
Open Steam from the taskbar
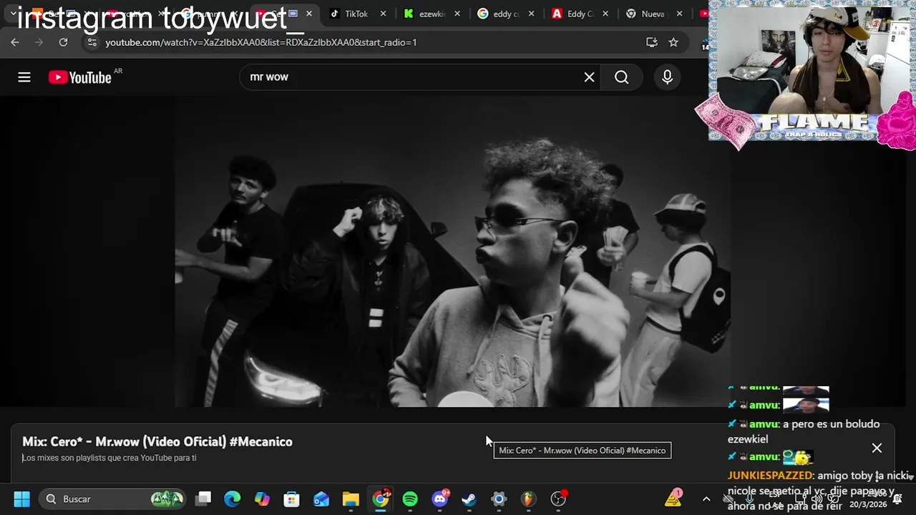(x=469, y=499)
